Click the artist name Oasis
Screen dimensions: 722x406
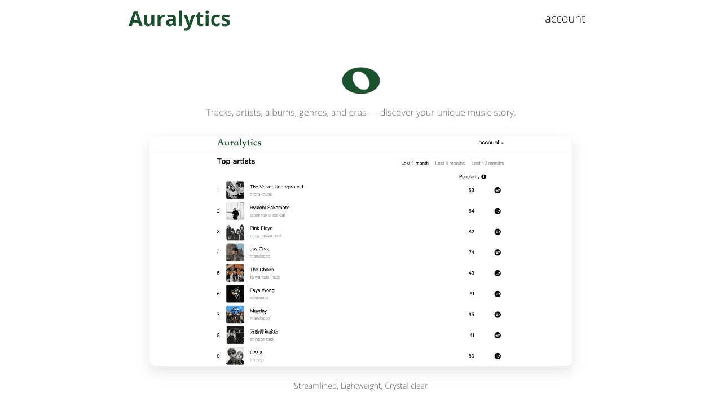click(x=256, y=352)
